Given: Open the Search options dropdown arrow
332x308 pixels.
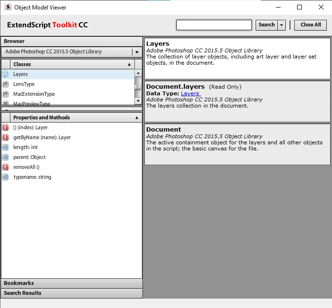Looking at the screenshot, I should [282, 25].
